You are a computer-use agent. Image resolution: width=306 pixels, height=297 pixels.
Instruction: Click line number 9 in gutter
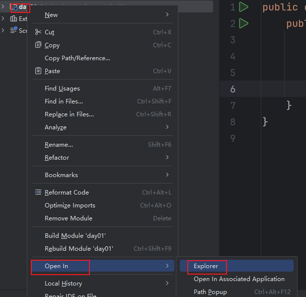coord(232,138)
